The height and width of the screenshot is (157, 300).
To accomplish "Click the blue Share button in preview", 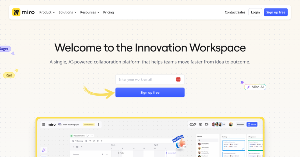I will (x=252, y=124).
